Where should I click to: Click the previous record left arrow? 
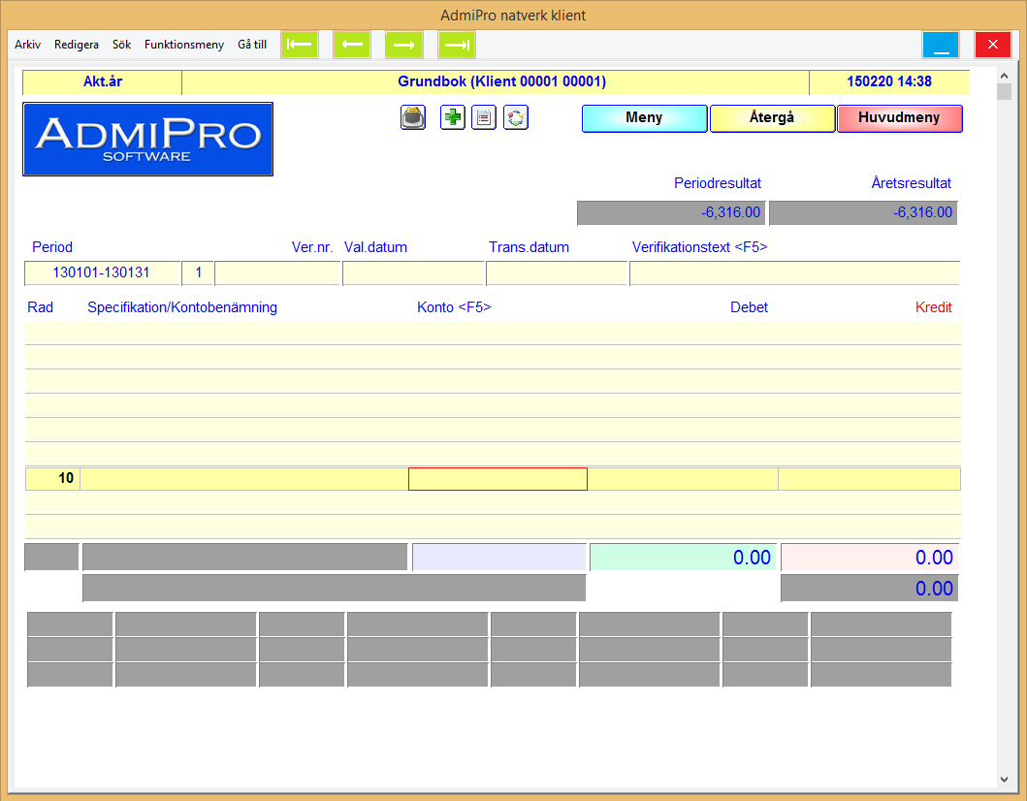pos(352,45)
